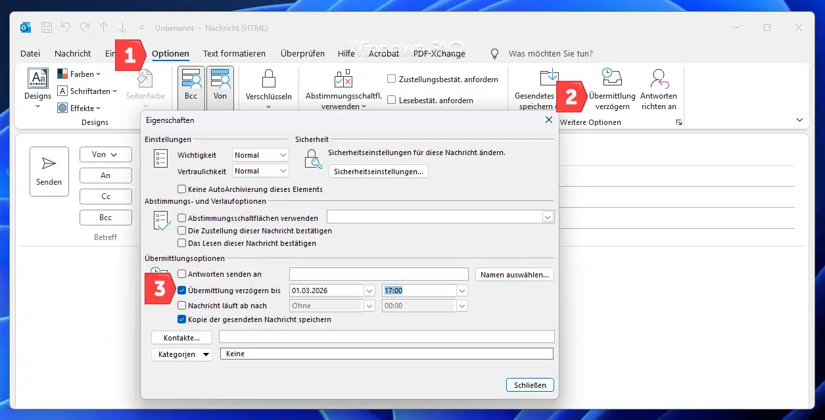Open the delay time 17:00 dropdown arrow
The width and height of the screenshot is (825, 420).
click(462, 291)
